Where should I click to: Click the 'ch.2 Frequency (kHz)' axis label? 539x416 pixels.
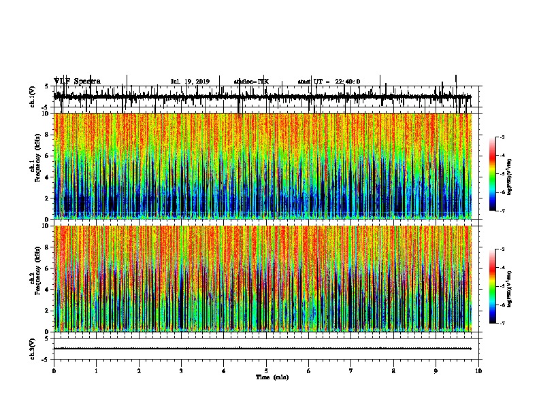coord(35,271)
